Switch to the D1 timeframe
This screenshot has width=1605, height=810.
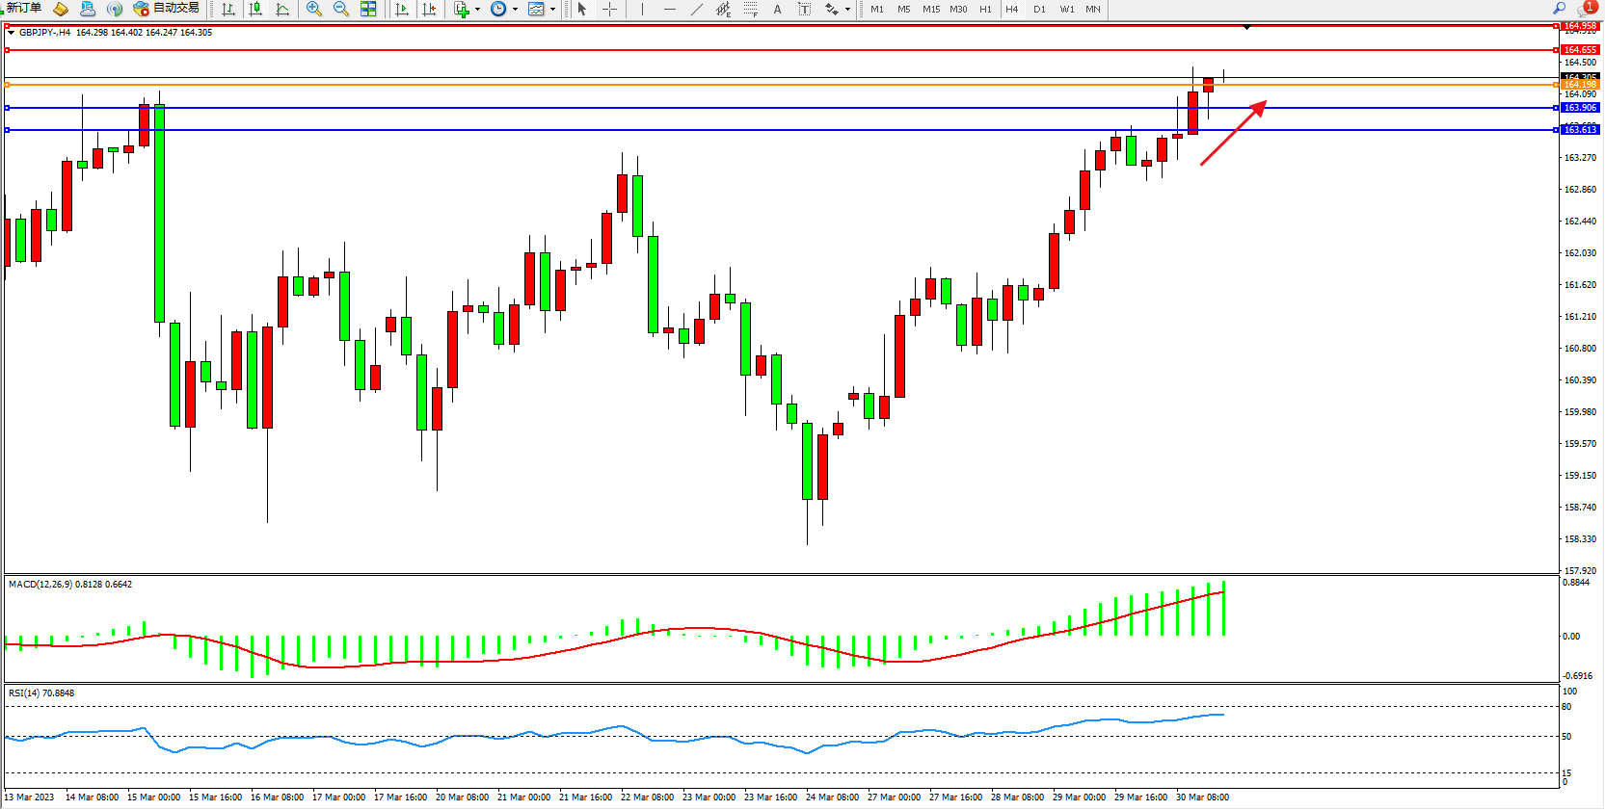pos(1039,10)
